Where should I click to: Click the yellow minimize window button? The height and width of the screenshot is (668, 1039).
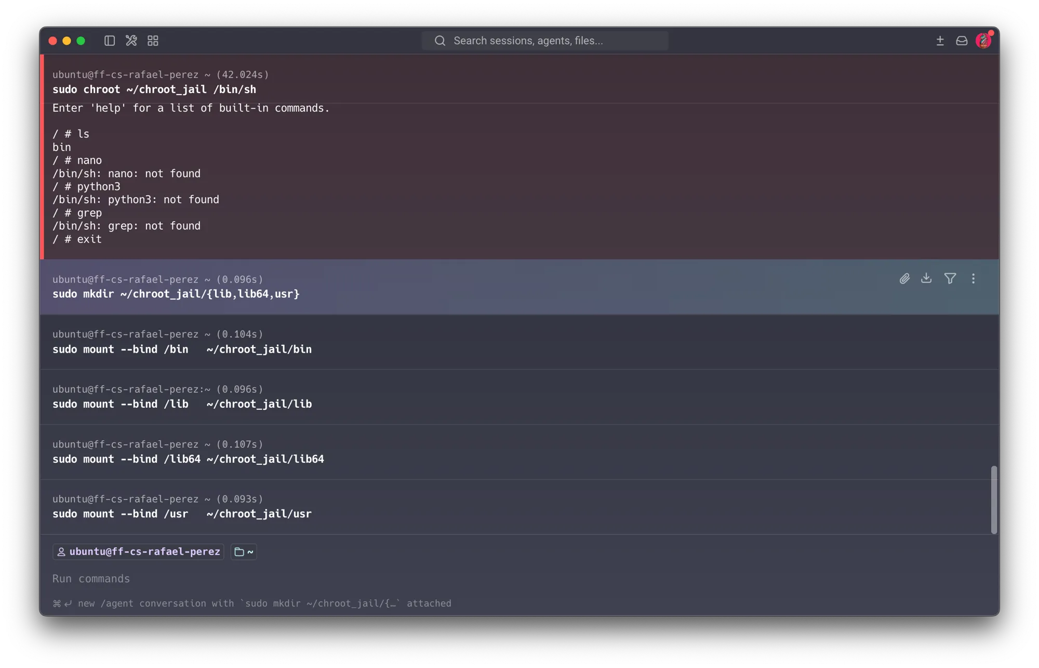click(66, 41)
